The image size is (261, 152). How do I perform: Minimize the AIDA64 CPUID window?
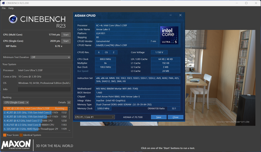(x=170, y=15)
